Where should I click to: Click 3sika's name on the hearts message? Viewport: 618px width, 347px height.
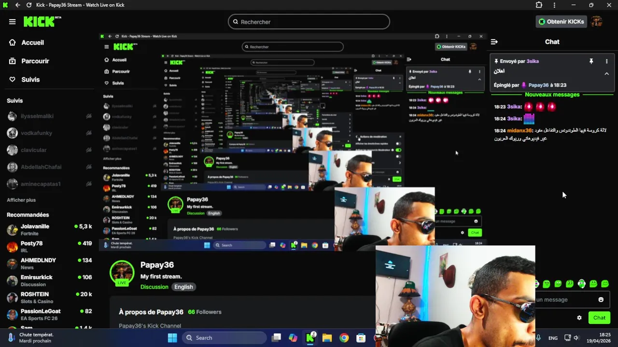pyautogui.click(x=514, y=107)
